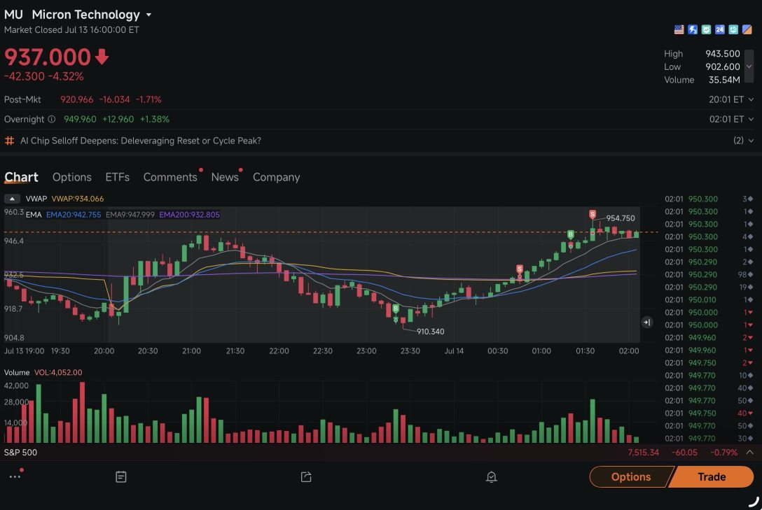762x510 pixels.
Task: Click the US flag market icon
Action: (679, 29)
